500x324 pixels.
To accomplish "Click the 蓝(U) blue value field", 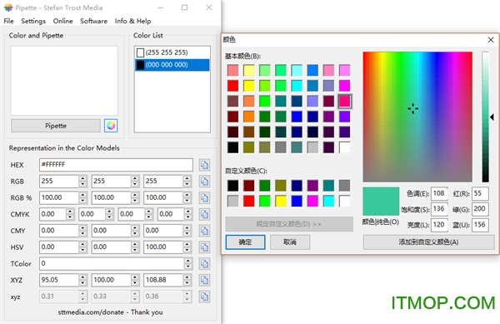I will click(x=480, y=225).
